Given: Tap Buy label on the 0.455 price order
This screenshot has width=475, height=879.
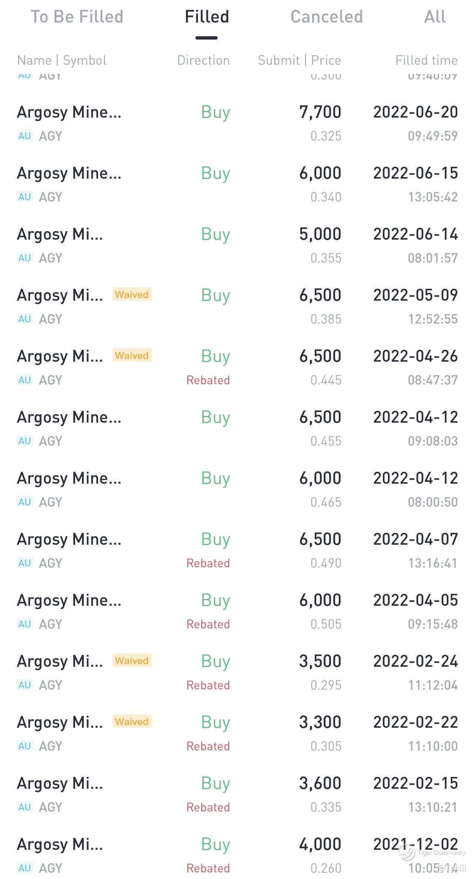Looking at the screenshot, I should click(x=215, y=417).
